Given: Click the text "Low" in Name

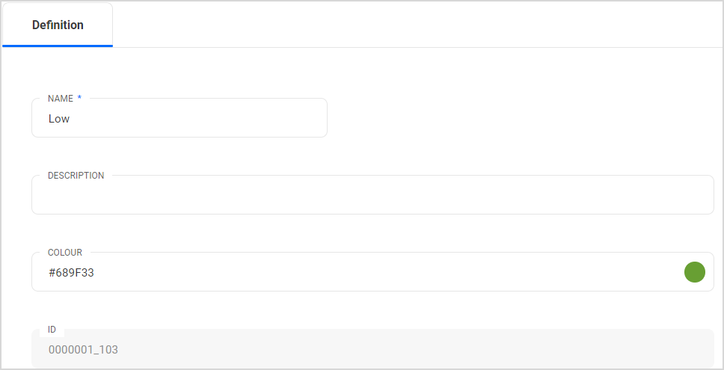Looking at the screenshot, I should point(59,119).
